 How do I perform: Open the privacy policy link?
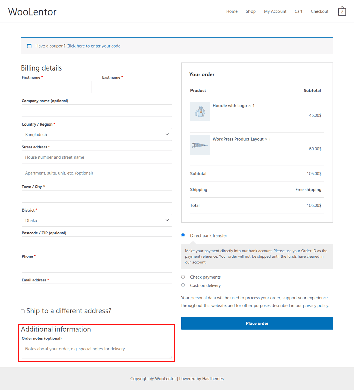click(316, 305)
